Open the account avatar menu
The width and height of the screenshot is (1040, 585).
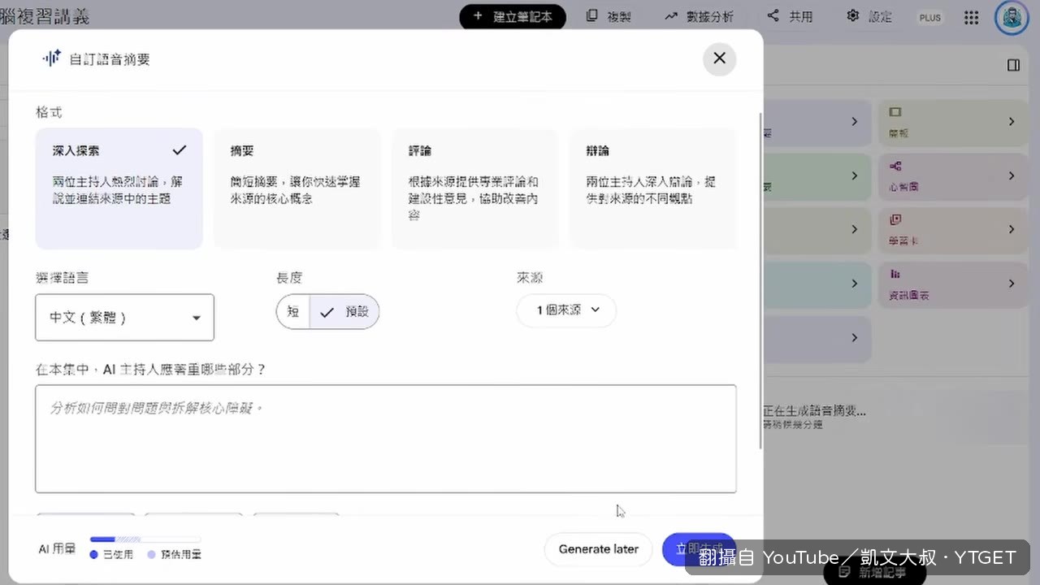[x=1012, y=18]
